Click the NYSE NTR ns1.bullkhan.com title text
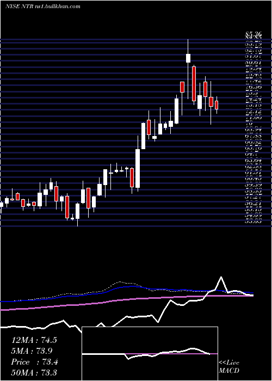The height and width of the screenshot is (381, 272). (x=43, y=7)
